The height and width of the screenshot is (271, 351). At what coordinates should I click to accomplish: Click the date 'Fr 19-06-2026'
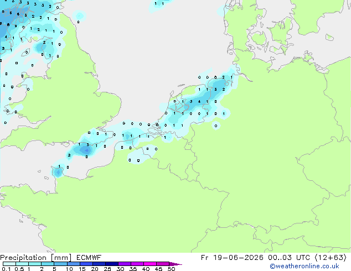(x=232, y=258)
